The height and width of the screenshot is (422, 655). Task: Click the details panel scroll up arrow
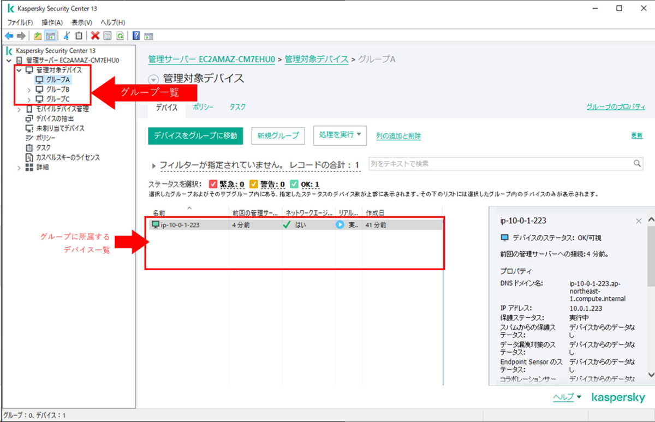(x=651, y=219)
